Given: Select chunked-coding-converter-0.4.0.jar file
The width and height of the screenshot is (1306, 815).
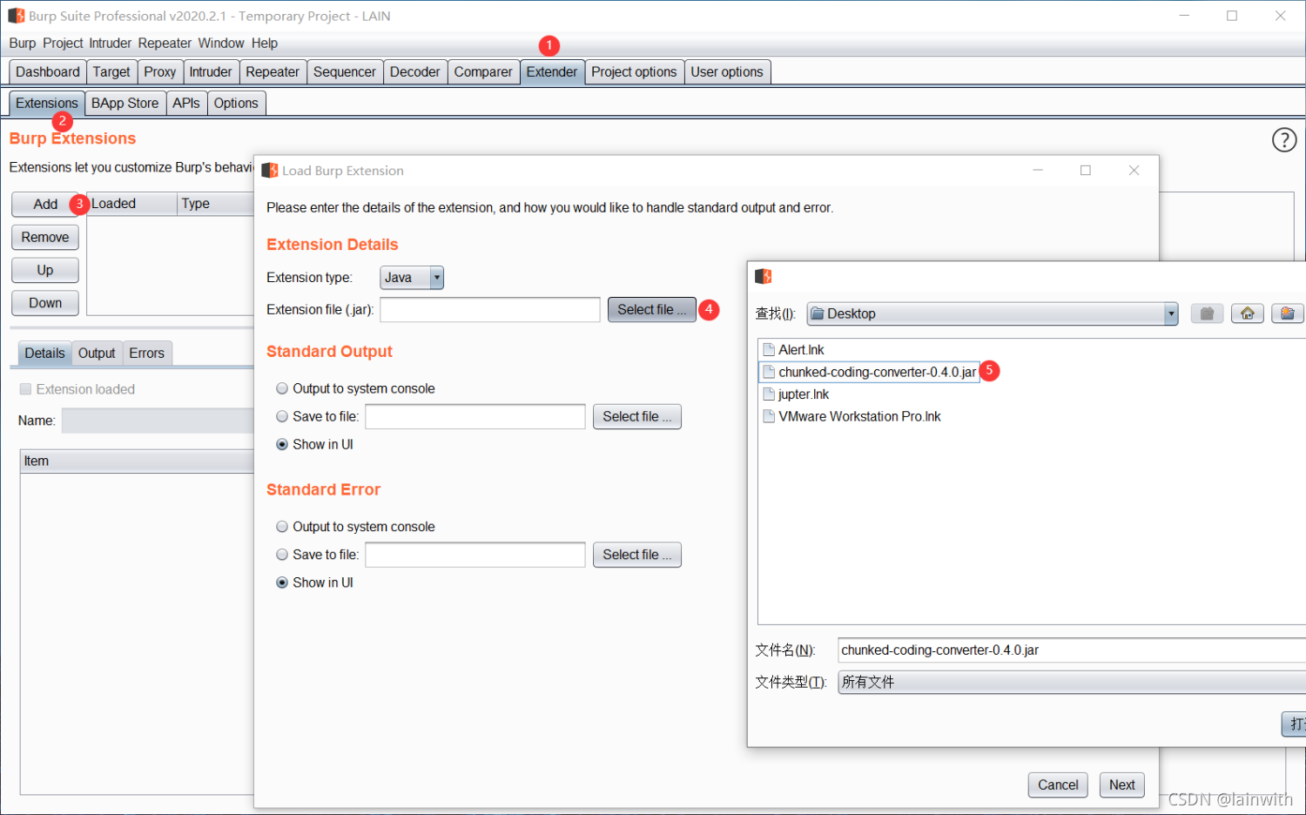Looking at the screenshot, I should click(x=869, y=372).
